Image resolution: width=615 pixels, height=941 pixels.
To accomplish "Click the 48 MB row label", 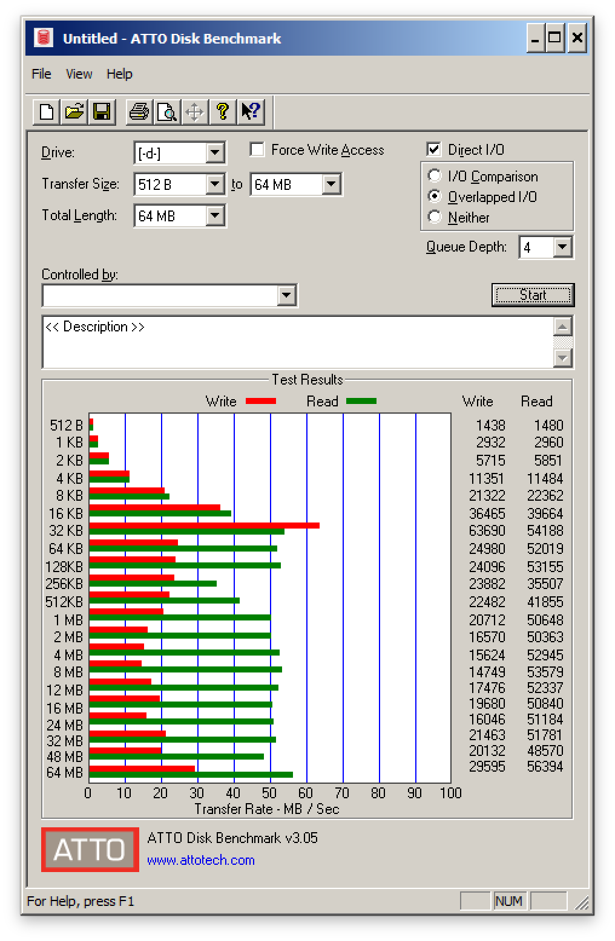I will tap(64, 757).
